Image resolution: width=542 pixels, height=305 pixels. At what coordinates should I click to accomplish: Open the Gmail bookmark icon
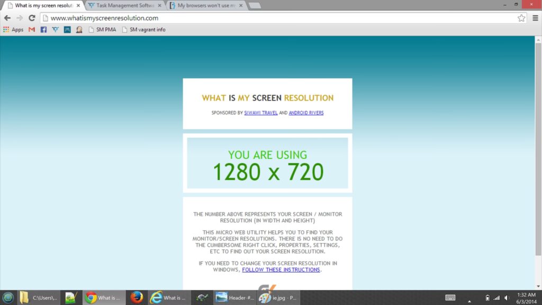click(32, 30)
